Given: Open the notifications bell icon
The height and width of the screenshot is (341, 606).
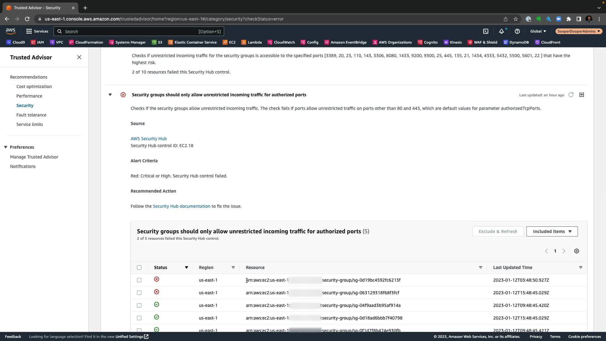Looking at the screenshot, I should pos(501,31).
